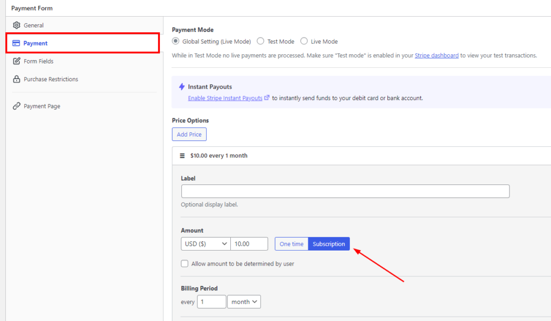
Task: Switch to Purchase Restrictions tab
Action: (51, 79)
